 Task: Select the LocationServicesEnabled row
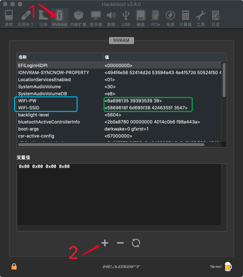point(119,79)
